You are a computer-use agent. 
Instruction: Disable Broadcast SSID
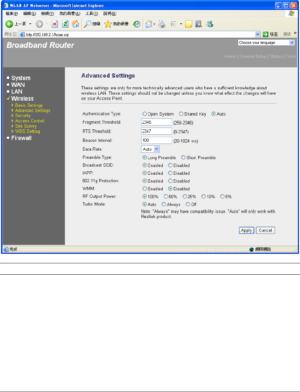coord(170,165)
